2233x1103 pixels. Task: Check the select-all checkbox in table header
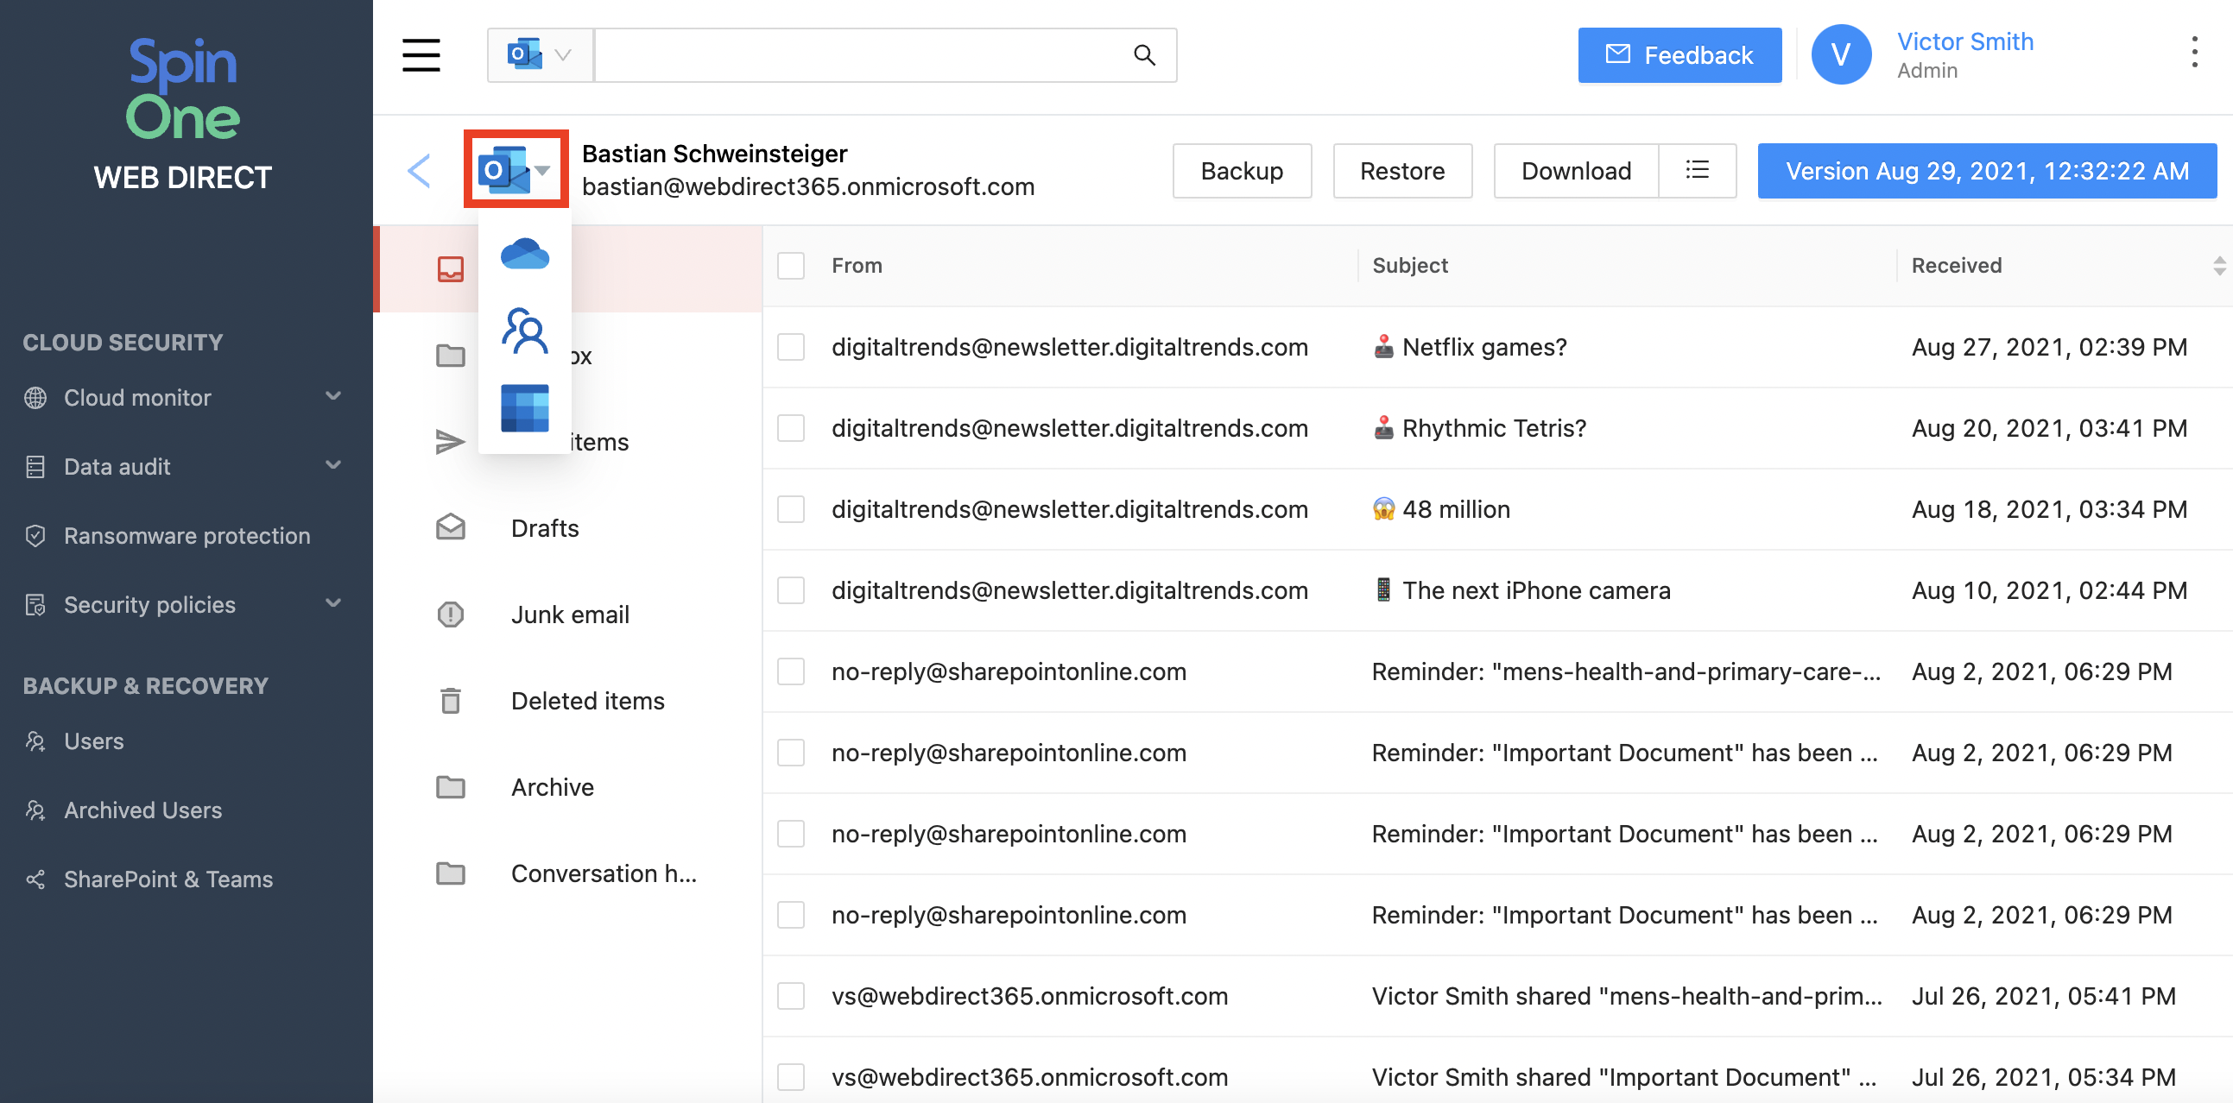pos(791,266)
